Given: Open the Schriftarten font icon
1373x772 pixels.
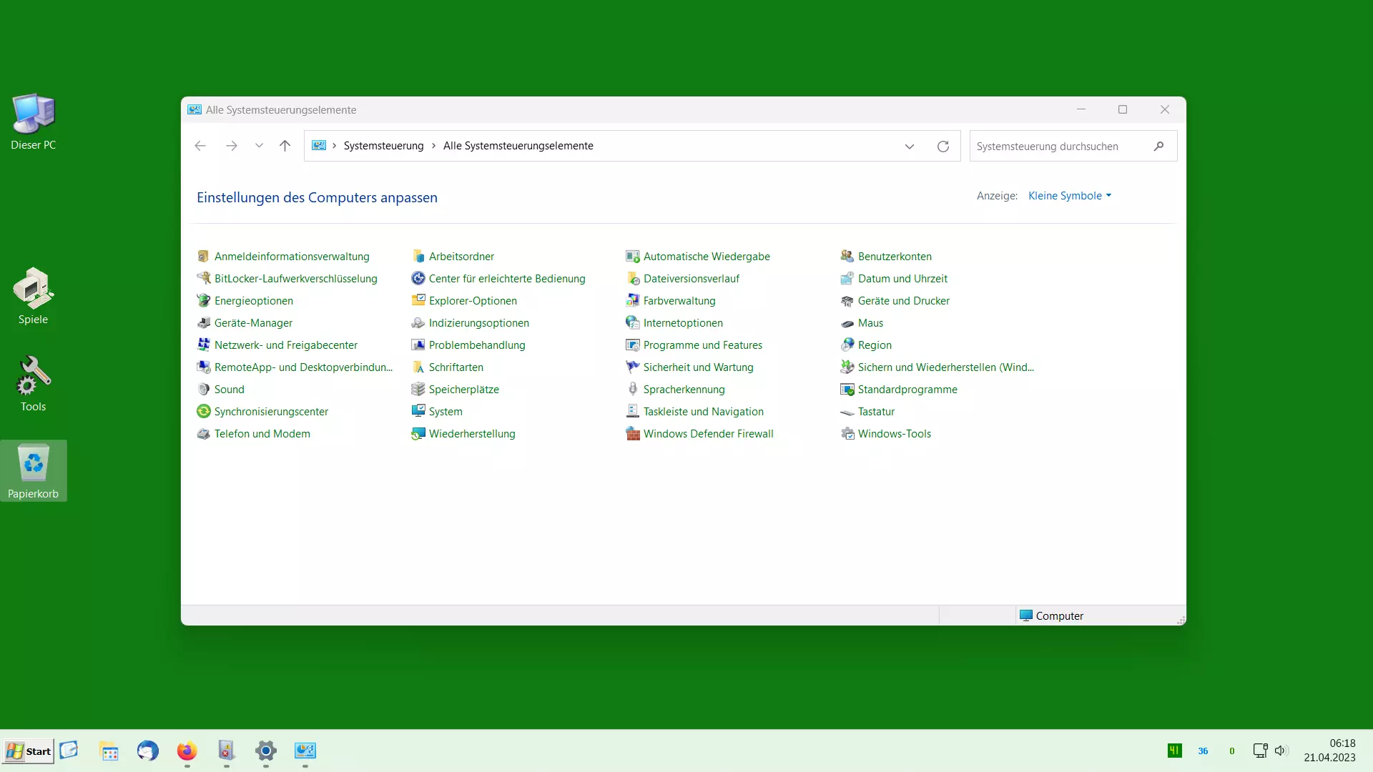Looking at the screenshot, I should (x=418, y=367).
